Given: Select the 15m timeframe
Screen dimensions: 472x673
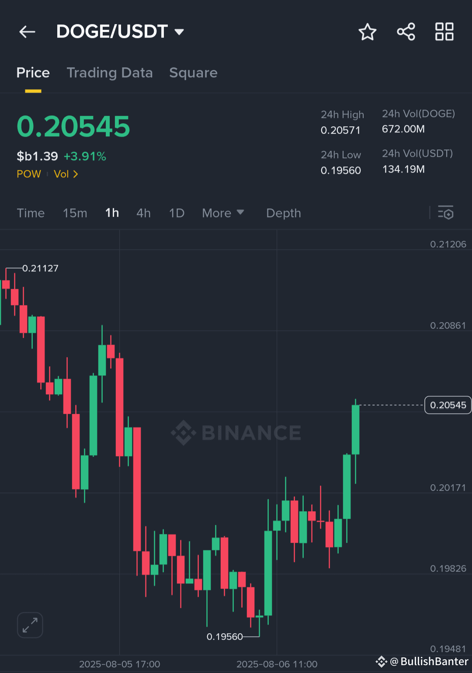Looking at the screenshot, I should [75, 213].
